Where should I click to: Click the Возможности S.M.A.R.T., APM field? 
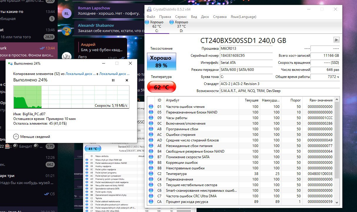[279, 91]
